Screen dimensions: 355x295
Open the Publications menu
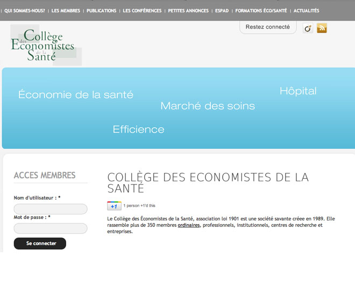click(102, 11)
